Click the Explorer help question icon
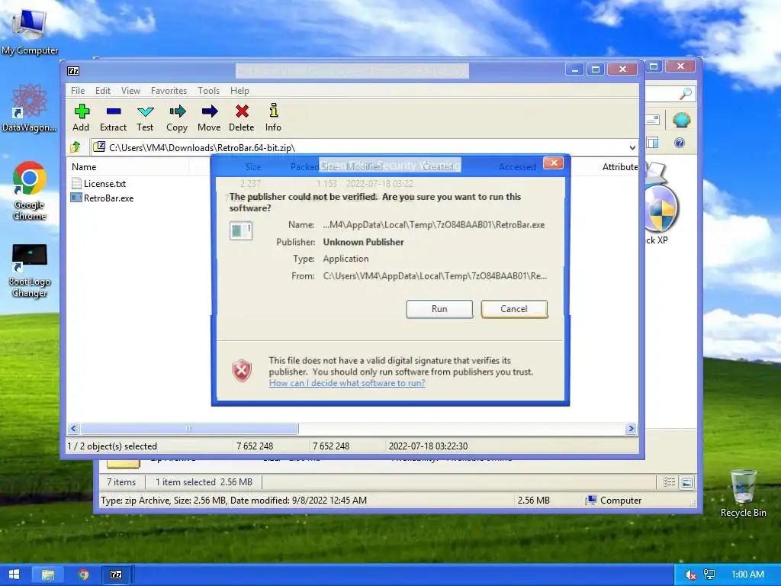This screenshot has height=586, width=781. [x=680, y=143]
